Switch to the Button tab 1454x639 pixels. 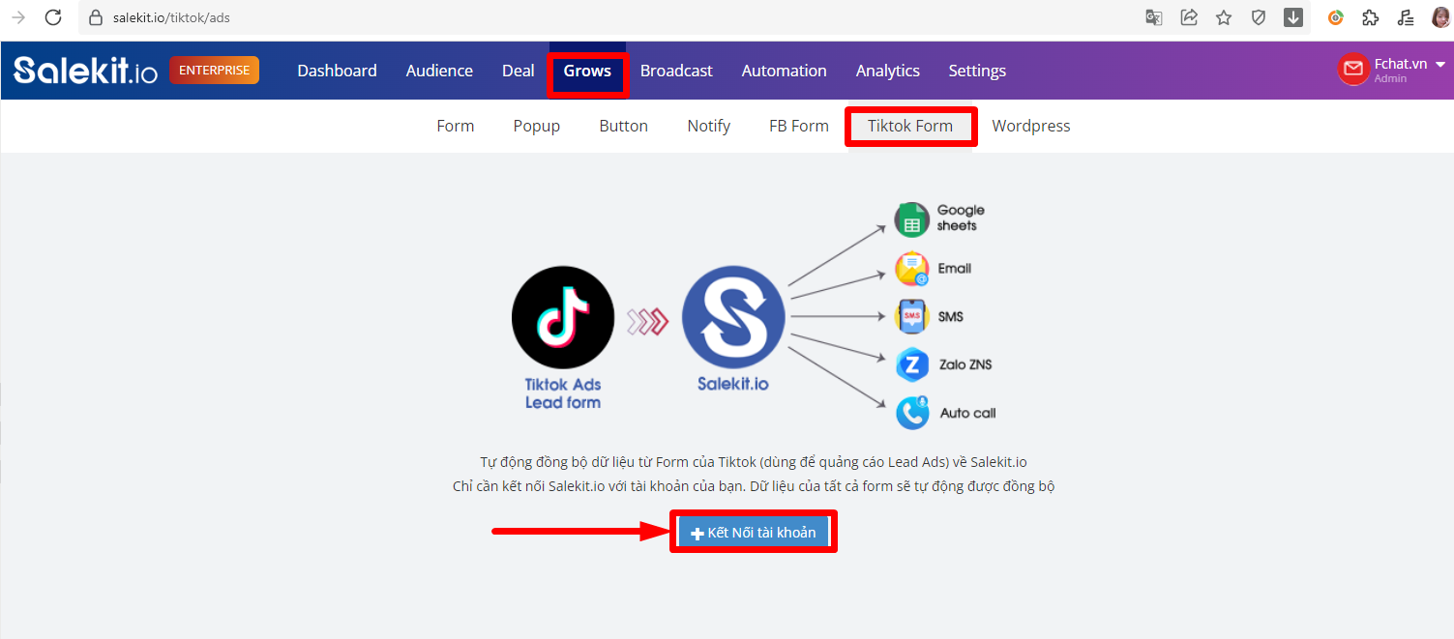(623, 126)
